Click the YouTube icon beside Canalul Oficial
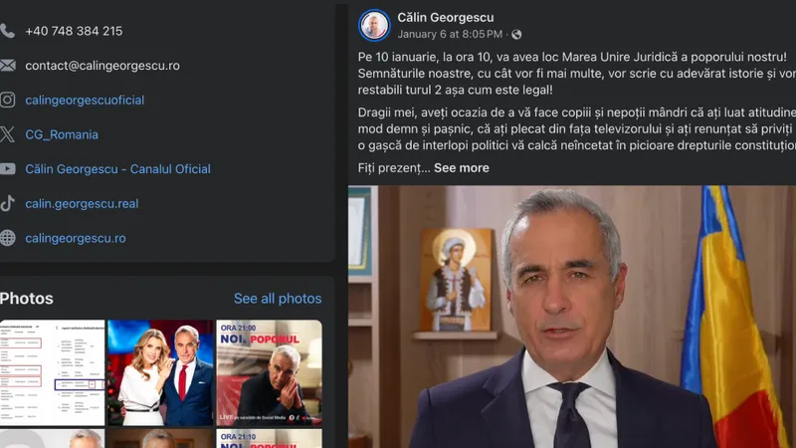Viewport: 796px width, 448px height. click(x=7, y=169)
